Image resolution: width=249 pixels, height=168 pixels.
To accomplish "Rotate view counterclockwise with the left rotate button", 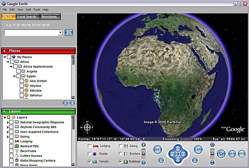I will pyautogui.click(x=158, y=150).
